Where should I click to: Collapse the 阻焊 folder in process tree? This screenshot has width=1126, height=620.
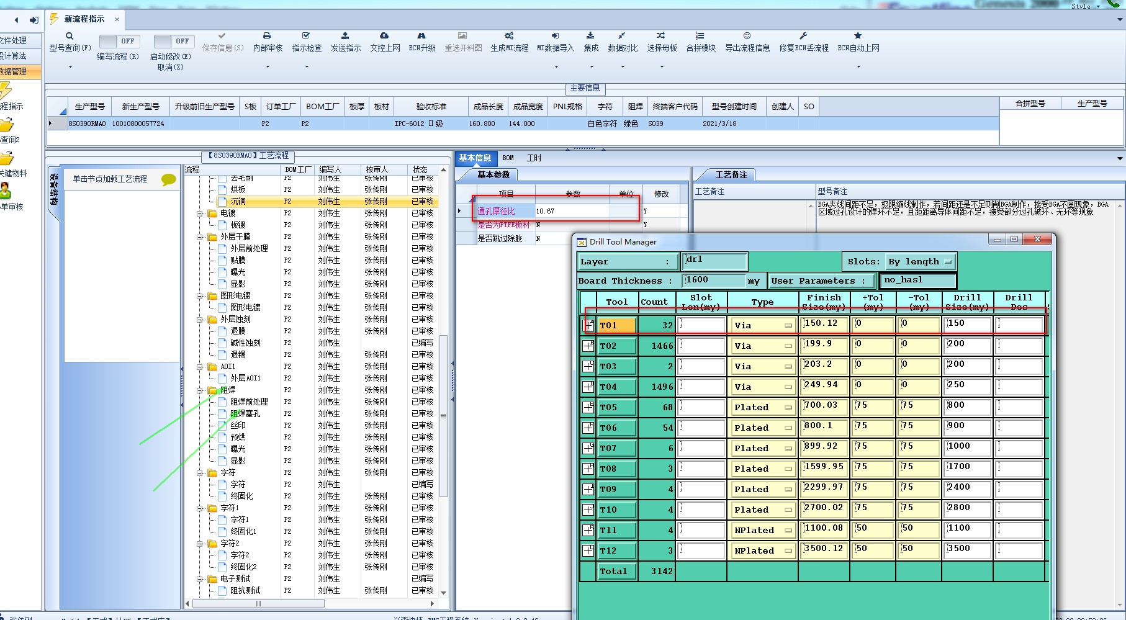point(200,390)
